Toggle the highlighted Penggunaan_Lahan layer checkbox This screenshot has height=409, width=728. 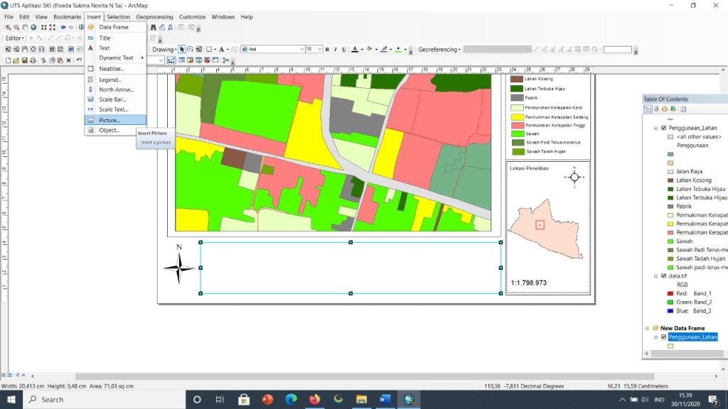pyautogui.click(x=663, y=337)
